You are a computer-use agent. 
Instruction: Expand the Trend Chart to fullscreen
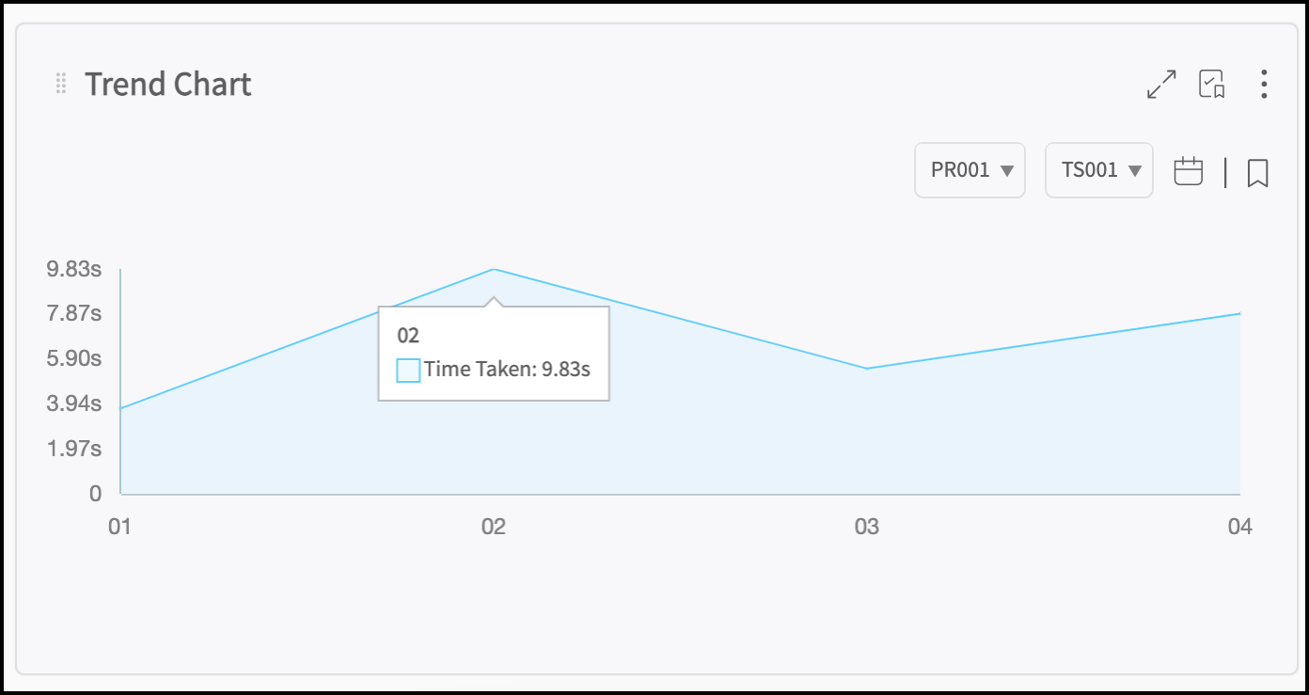(1162, 85)
